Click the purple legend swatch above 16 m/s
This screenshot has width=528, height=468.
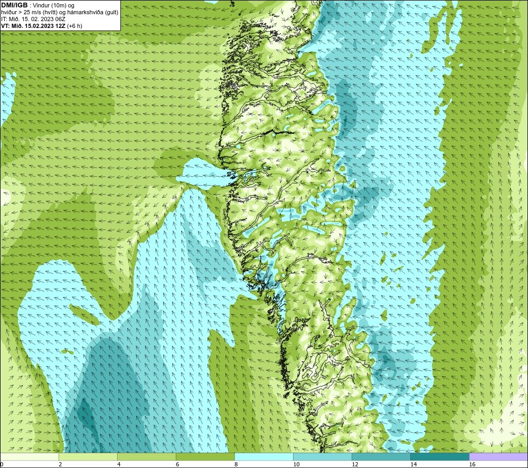498,456
